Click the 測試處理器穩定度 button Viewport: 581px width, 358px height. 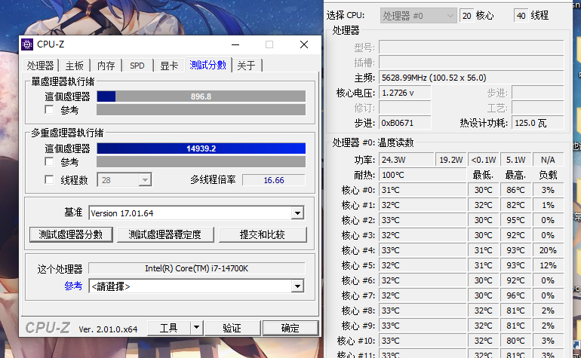[165, 234]
